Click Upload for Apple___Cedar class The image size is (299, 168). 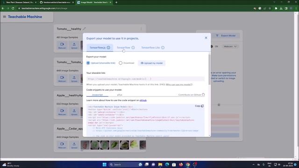tap(74, 145)
